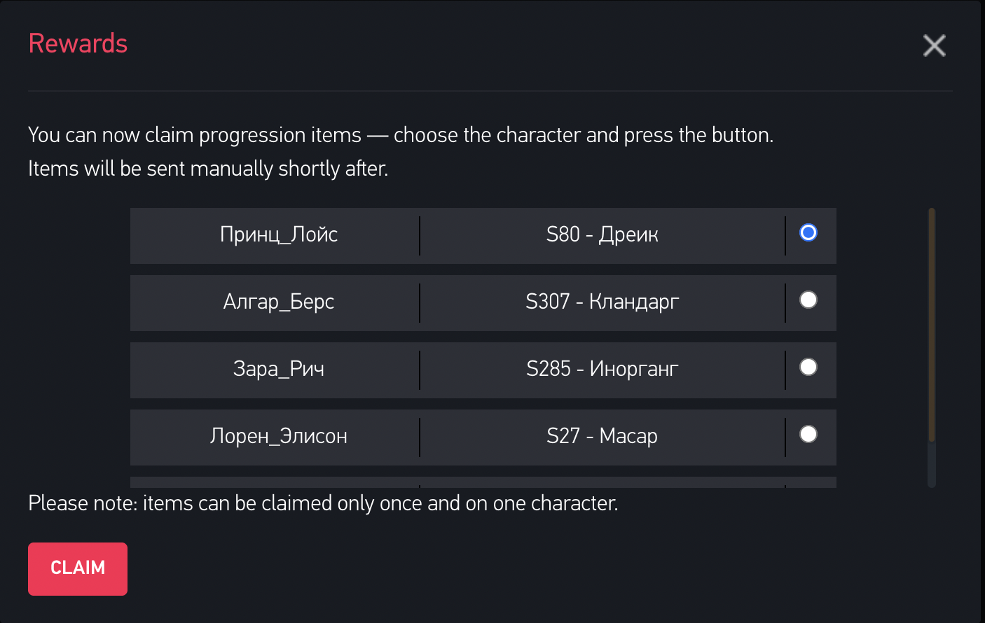Click the Лорен_Элисон character name

click(x=279, y=436)
